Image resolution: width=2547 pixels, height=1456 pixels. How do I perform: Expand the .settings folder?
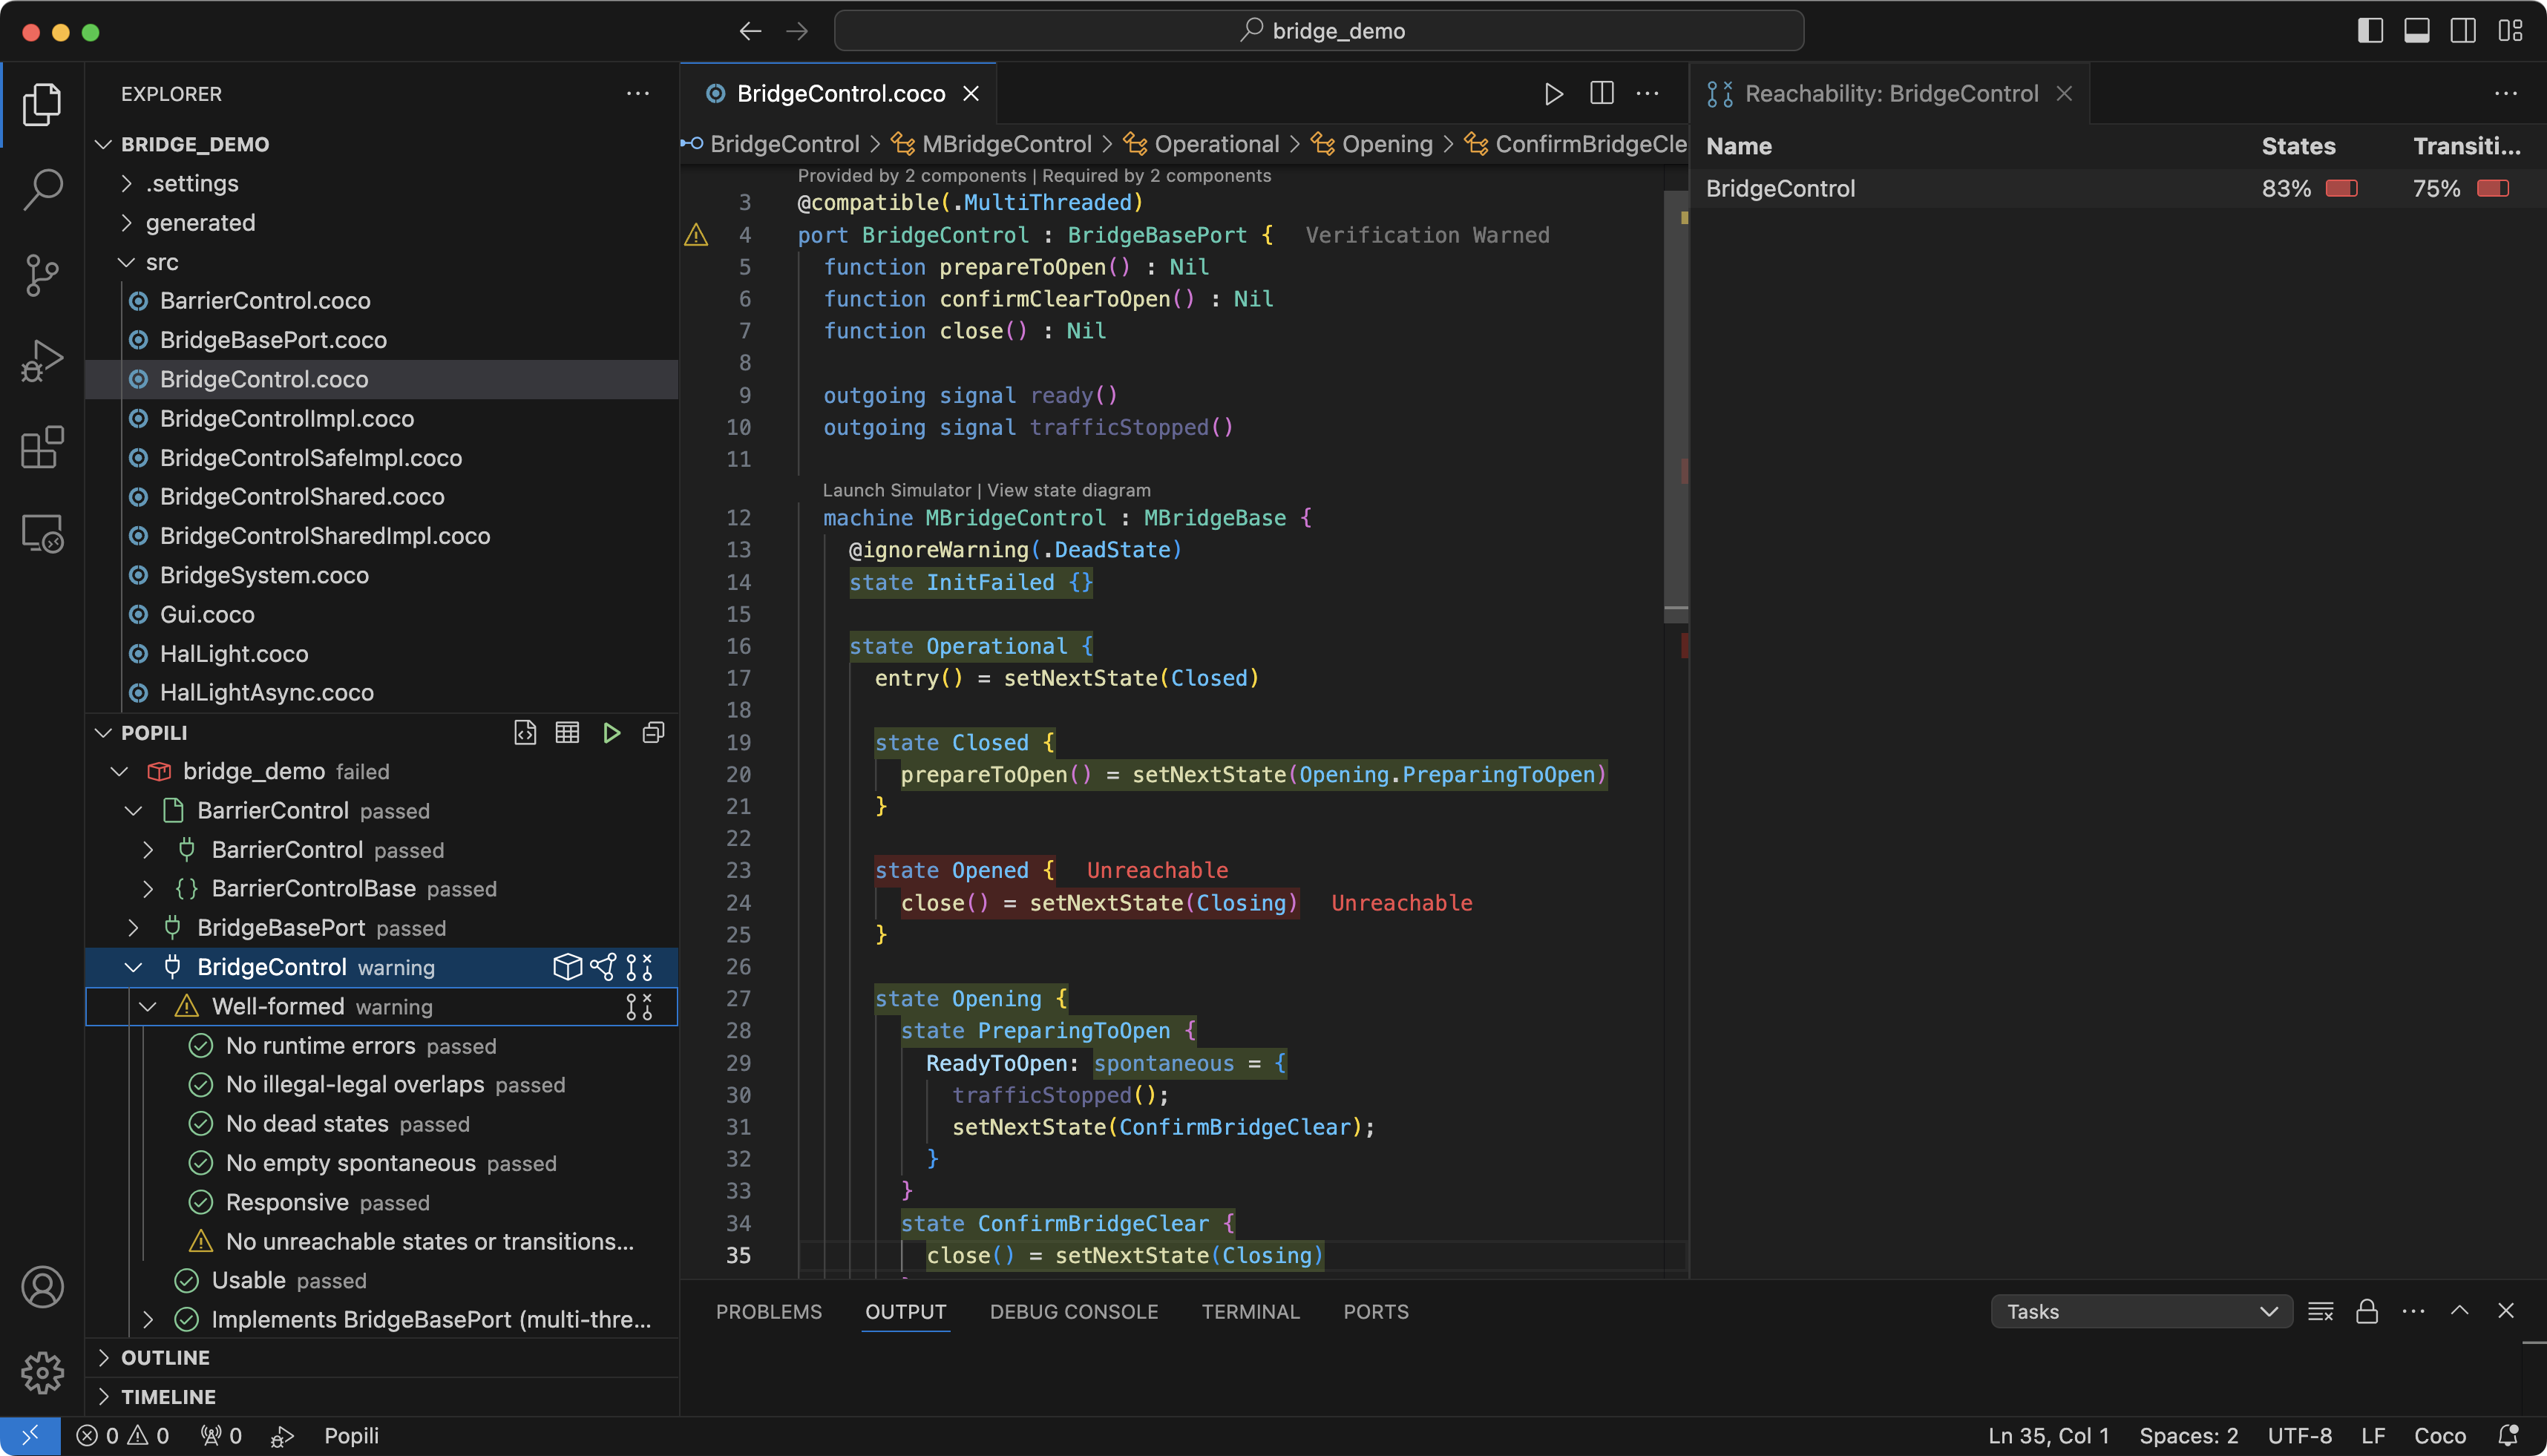pyautogui.click(x=126, y=183)
